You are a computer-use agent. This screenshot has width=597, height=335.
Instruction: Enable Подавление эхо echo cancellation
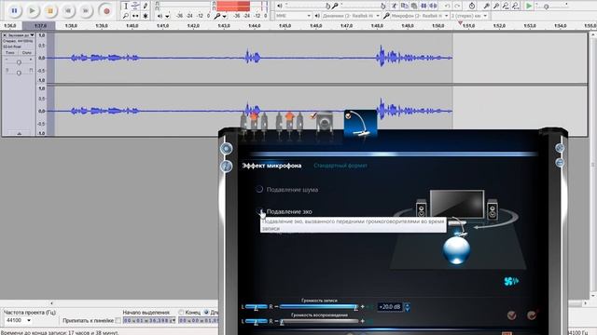click(259, 211)
